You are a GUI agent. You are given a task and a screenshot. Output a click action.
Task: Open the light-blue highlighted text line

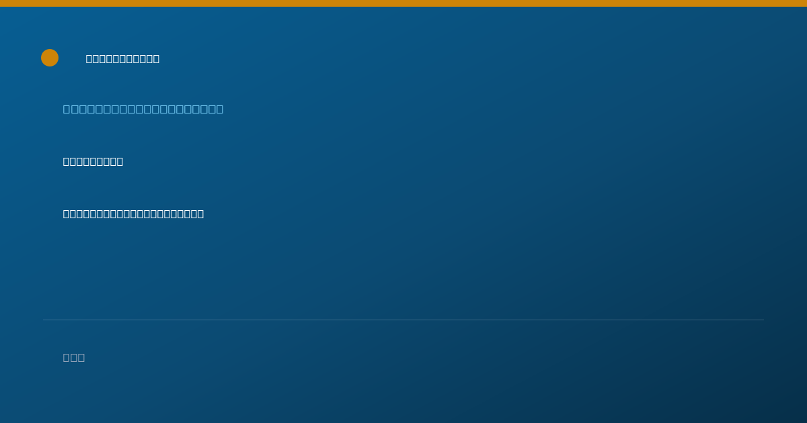click(143, 109)
